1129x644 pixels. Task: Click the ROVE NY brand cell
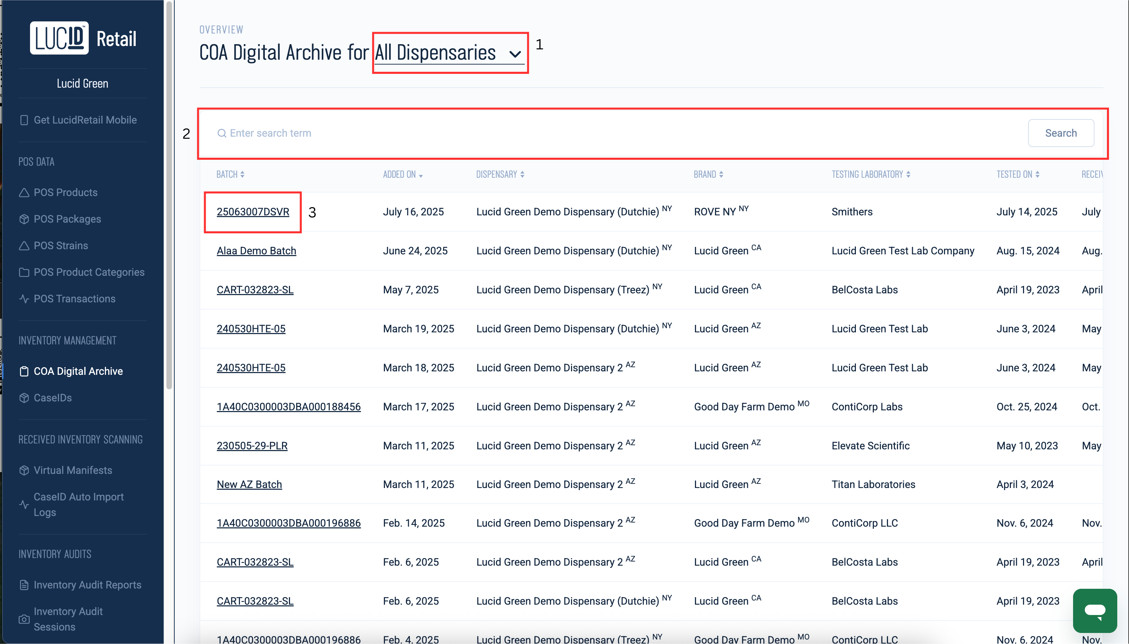[x=721, y=211]
